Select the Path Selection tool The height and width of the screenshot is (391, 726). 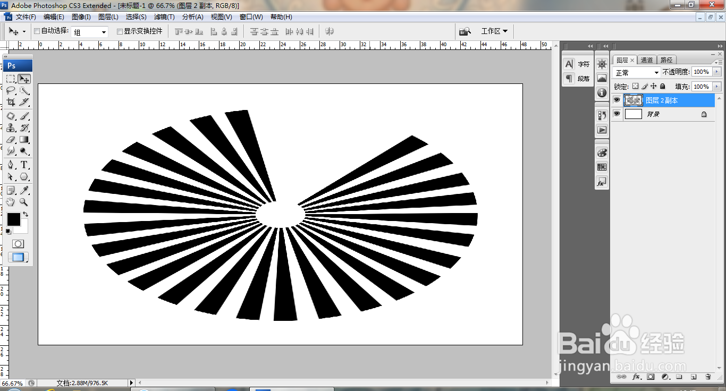coord(11,176)
